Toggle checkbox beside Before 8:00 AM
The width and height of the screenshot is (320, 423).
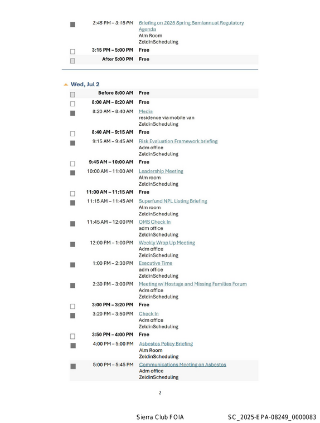point(72,95)
